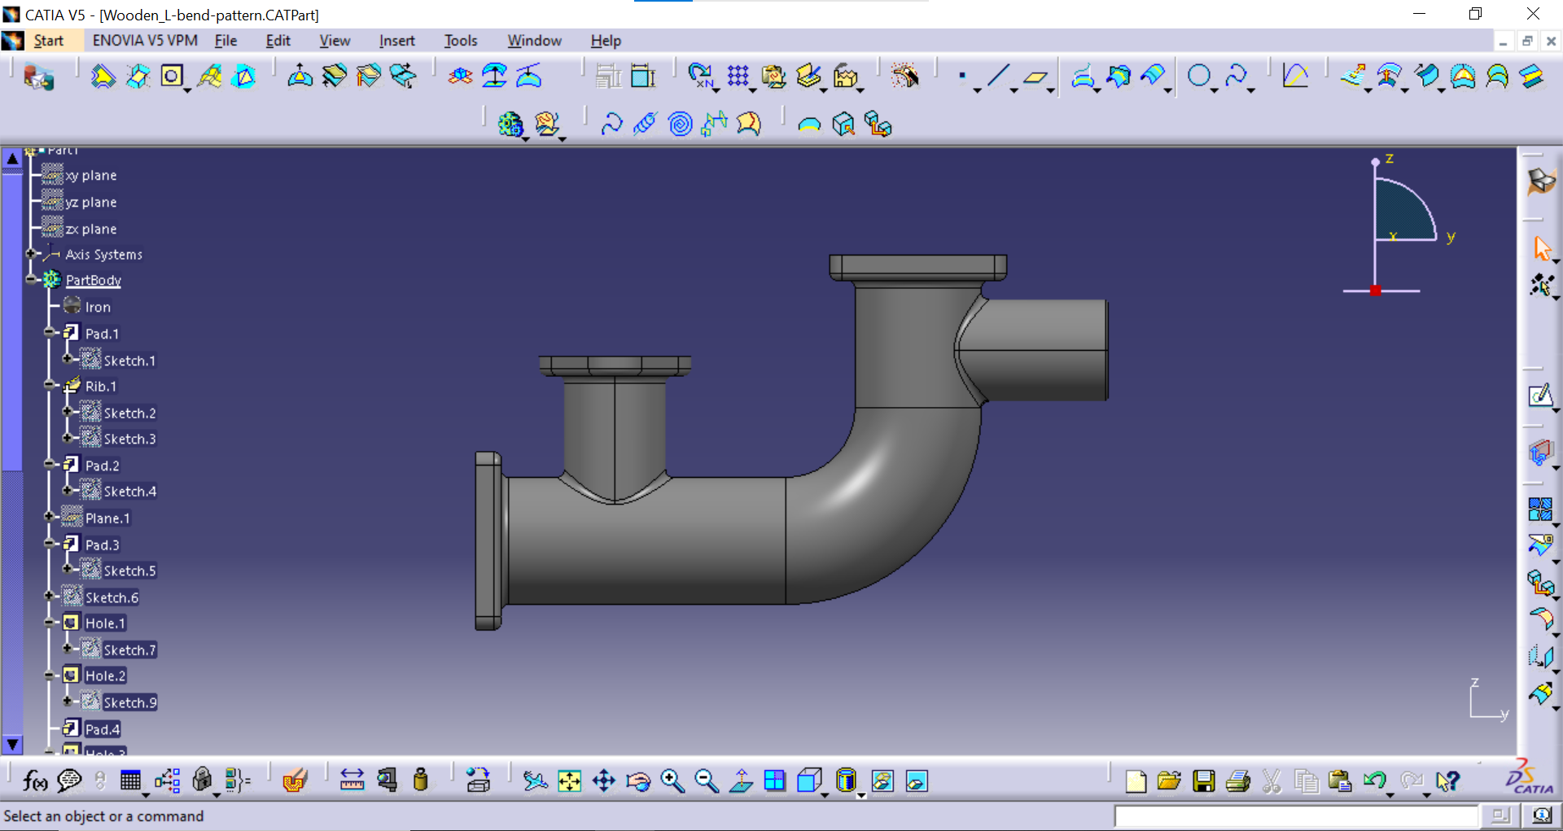
Task: Click the Spiral curve icon
Action: [680, 124]
